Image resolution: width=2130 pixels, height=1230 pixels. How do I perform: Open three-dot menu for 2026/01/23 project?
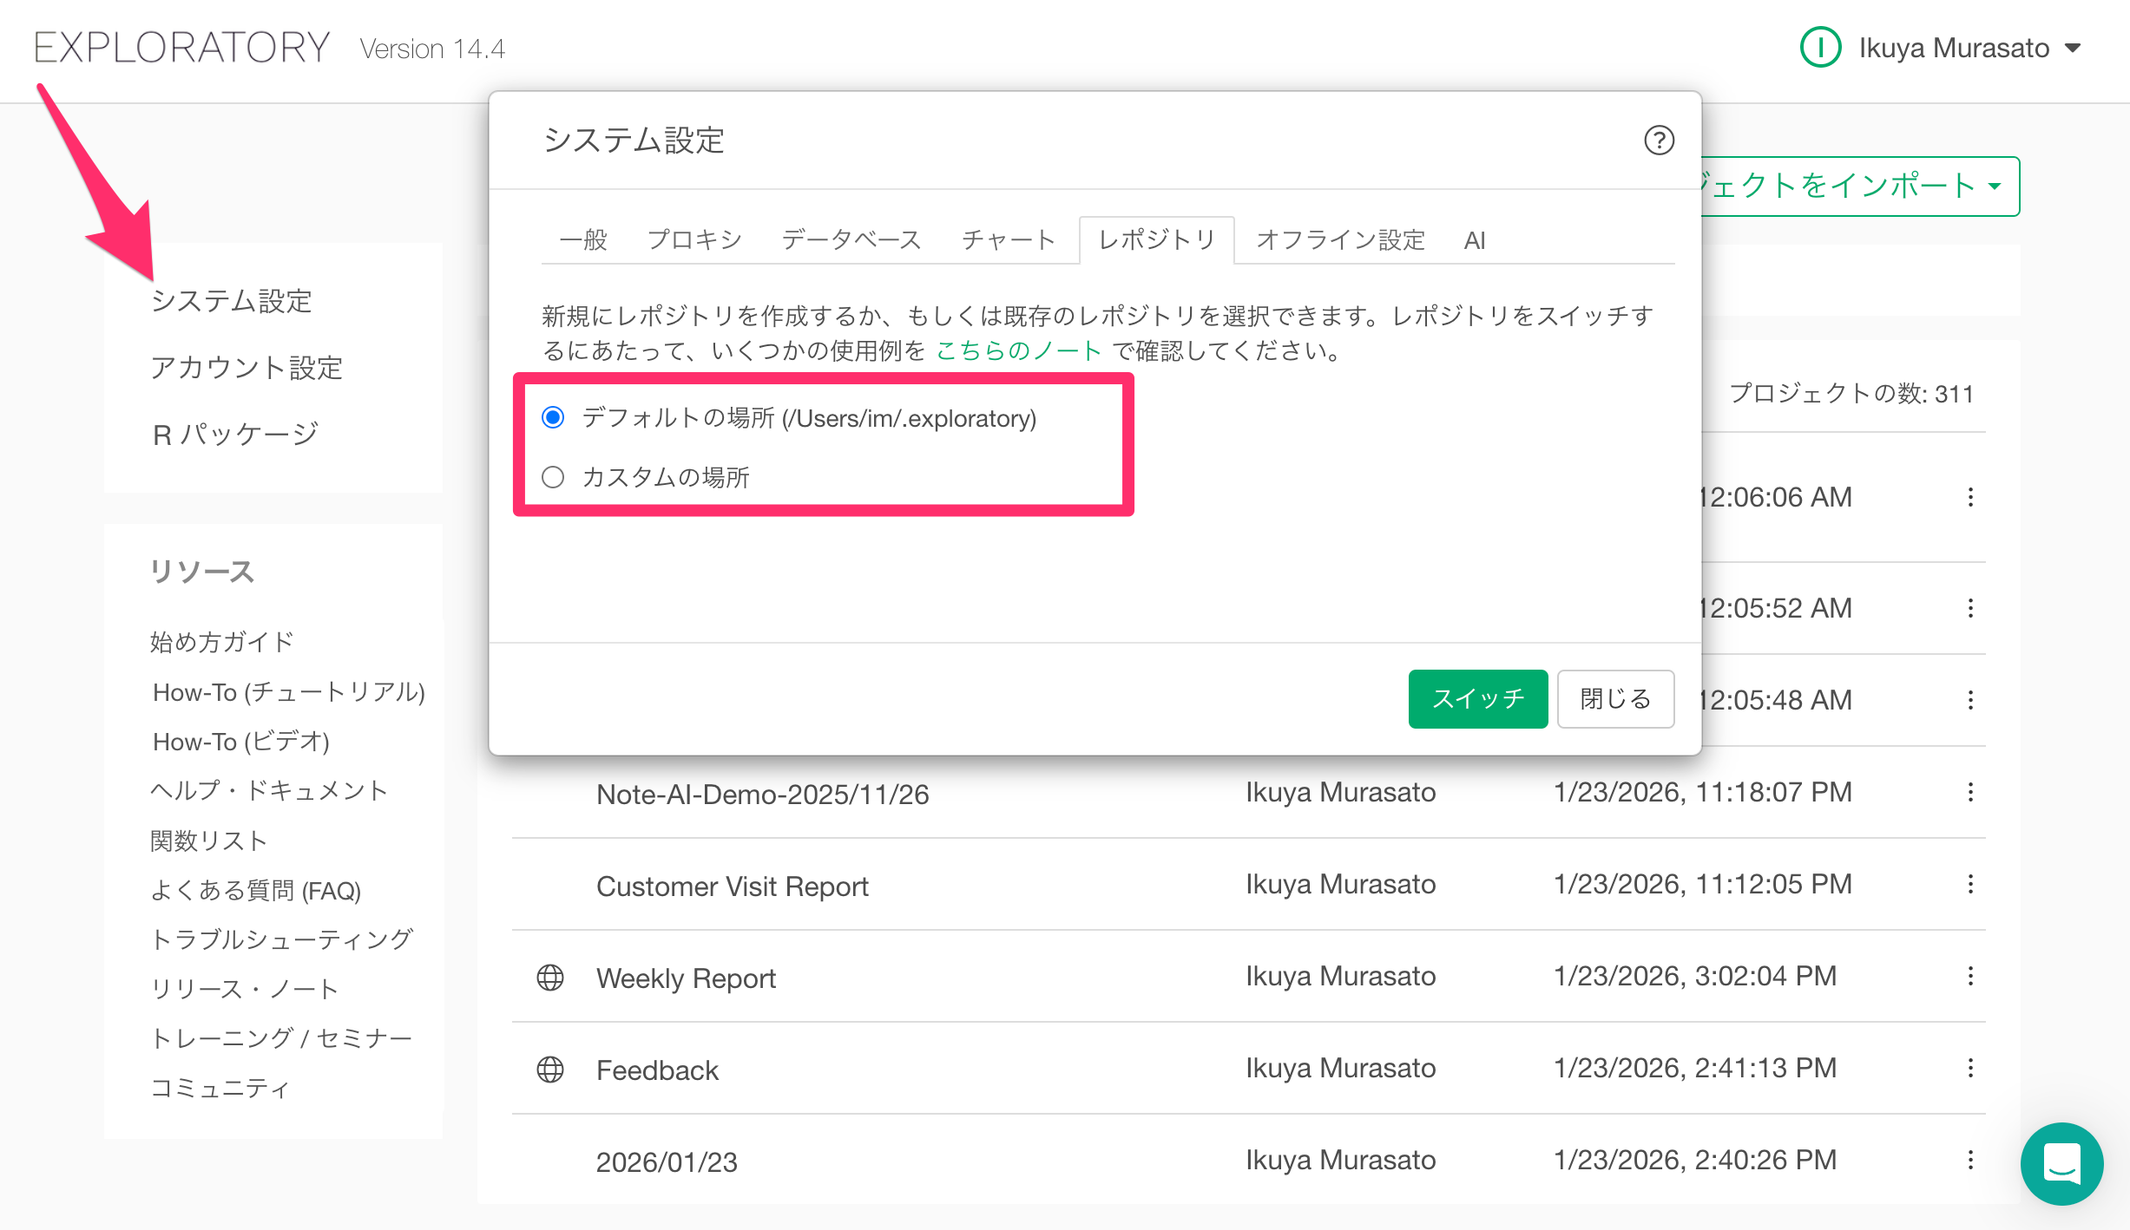pos(1970,1160)
